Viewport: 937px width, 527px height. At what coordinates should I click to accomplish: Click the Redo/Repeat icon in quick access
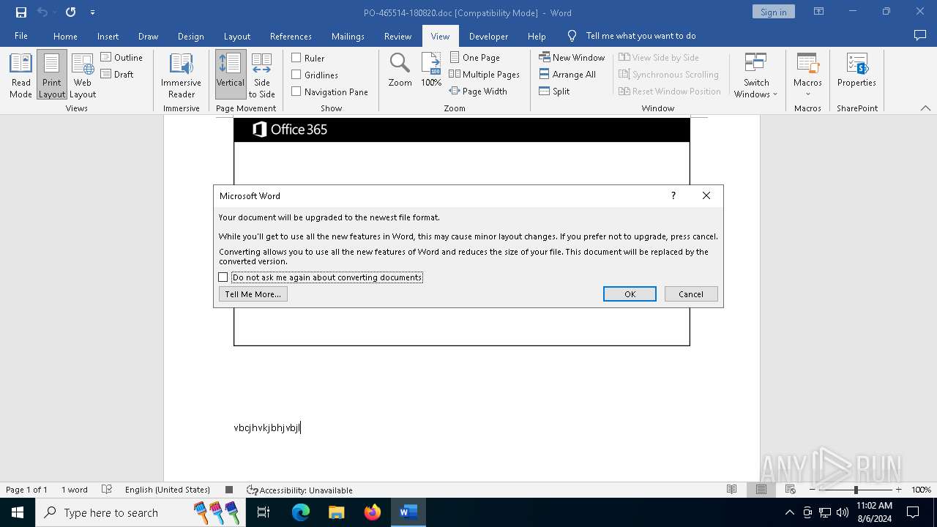click(70, 12)
